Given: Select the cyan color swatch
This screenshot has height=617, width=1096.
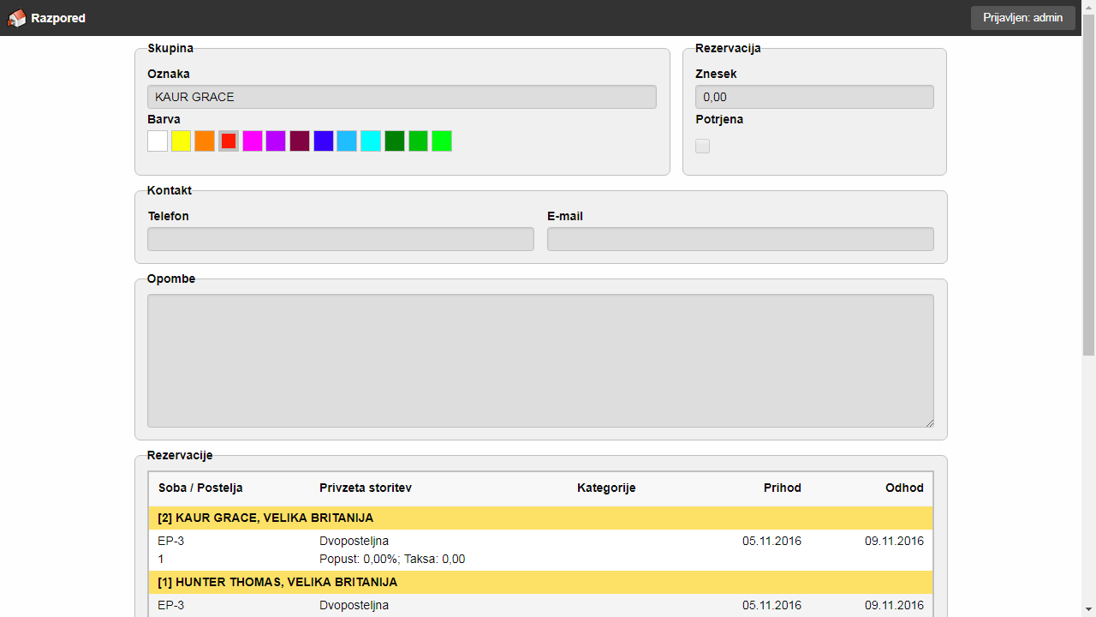Looking at the screenshot, I should 371,141.
